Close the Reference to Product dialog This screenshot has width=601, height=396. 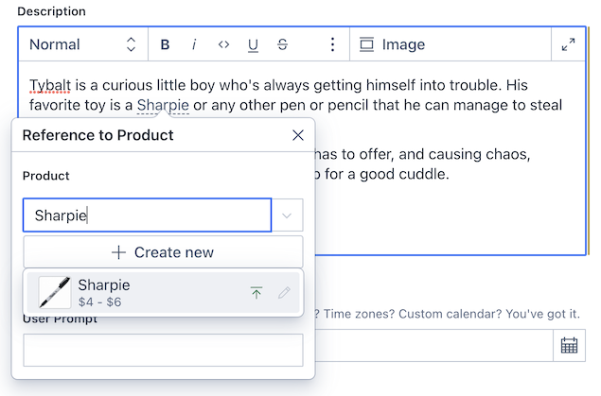297,135
